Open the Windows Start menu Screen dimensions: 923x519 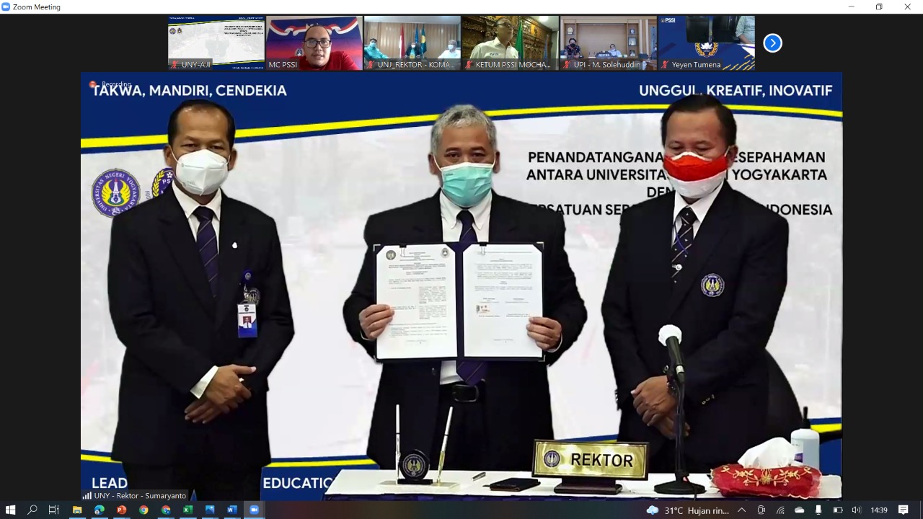tap(10, 510)
